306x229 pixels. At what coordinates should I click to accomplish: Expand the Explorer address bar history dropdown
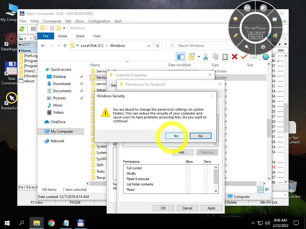pos(149,46)
